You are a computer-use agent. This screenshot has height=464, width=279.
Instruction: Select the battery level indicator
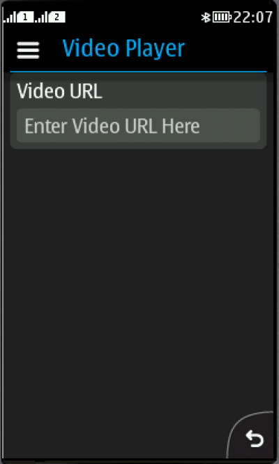click(222, 17)
